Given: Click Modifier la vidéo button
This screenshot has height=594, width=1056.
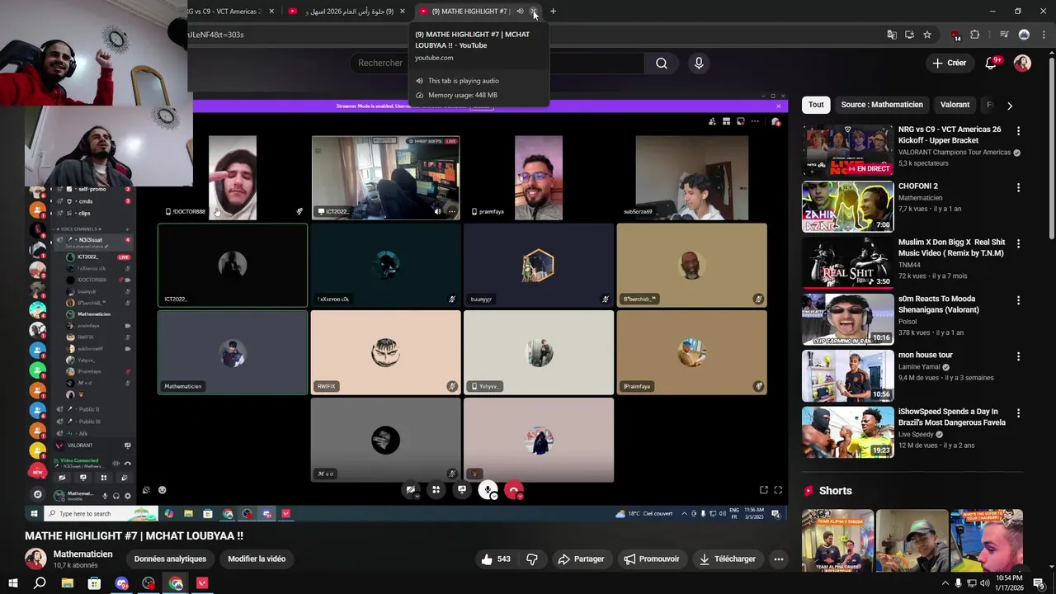Looking at the screenshot, I should [x=257, y=559].
